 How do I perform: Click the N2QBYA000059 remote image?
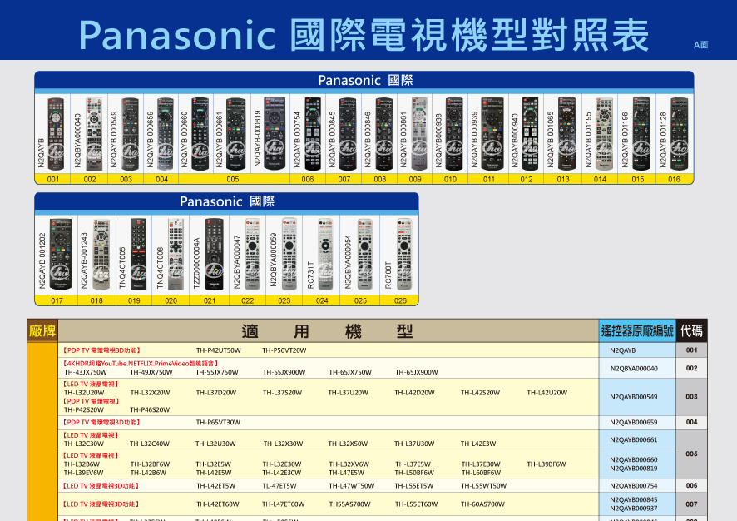tap(289, 254)
